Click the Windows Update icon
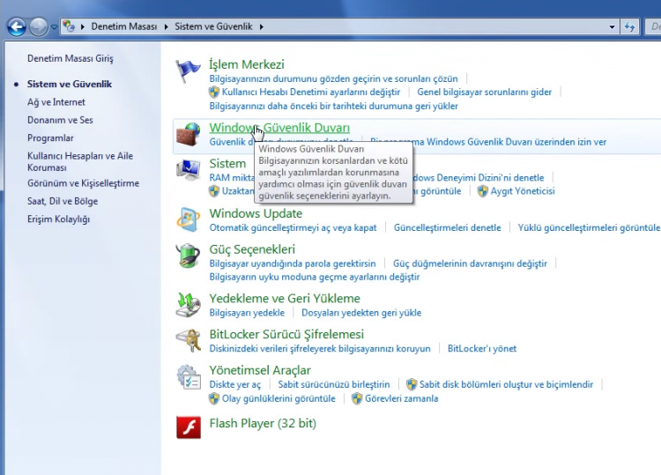 188,219
